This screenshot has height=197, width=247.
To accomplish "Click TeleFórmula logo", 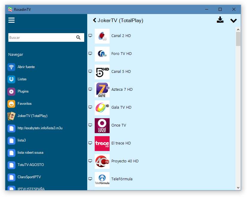I will (102, 179).
